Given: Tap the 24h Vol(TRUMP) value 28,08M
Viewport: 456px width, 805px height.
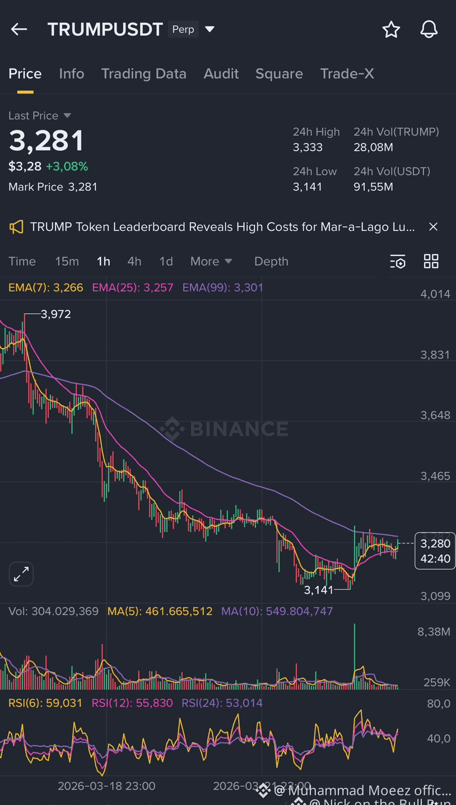Looking at the screenshot, I should pyautogui.click(x=374, y=148).
